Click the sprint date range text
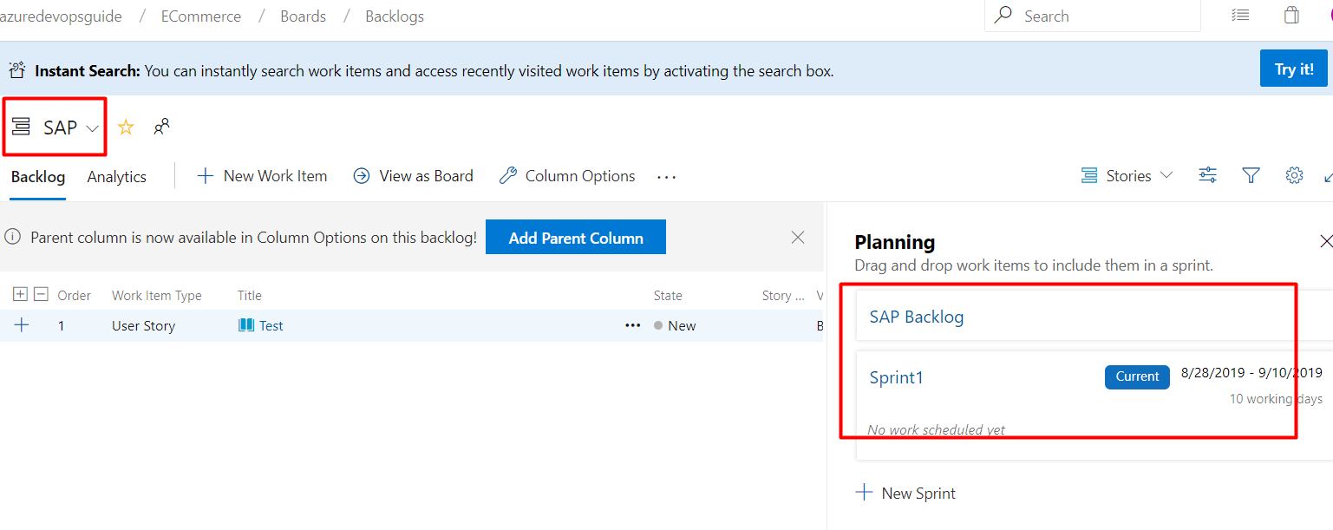Image resolution: width=1333 pixels, height=530 pixels. click(x=1251, y=373)
